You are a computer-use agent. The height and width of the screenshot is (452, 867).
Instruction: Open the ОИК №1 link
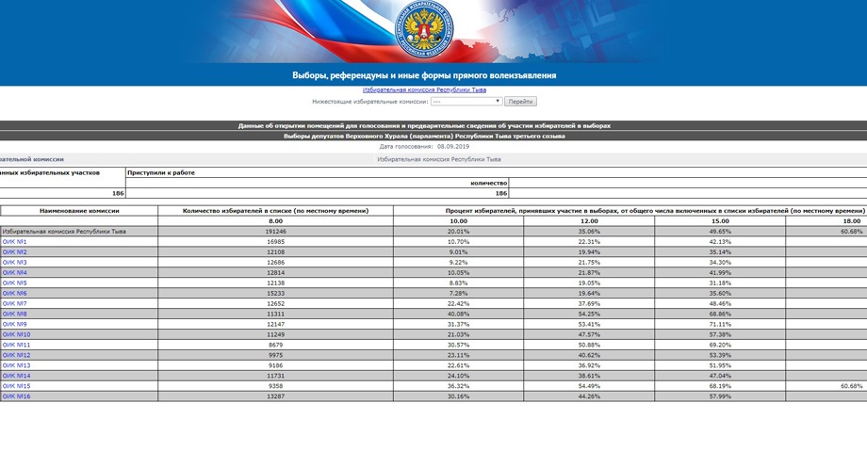click(x=14, y=242)
